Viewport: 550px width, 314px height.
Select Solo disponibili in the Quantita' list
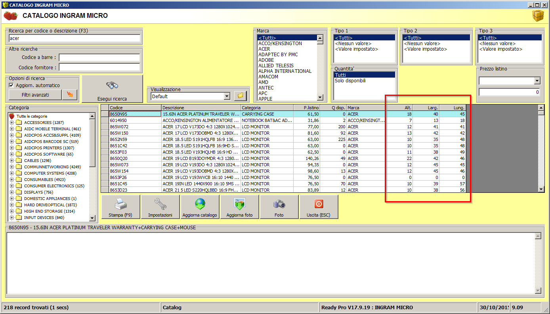[365, 81]
